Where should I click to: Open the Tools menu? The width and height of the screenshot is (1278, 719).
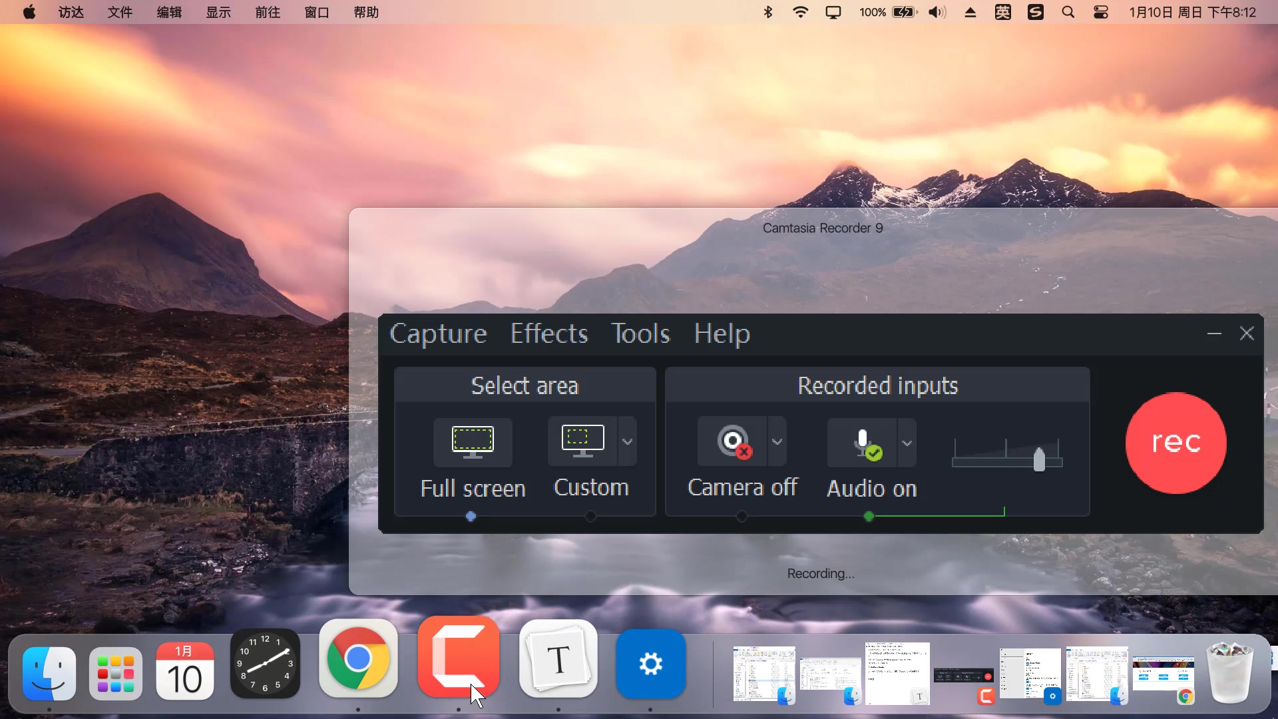pos(640,334)
